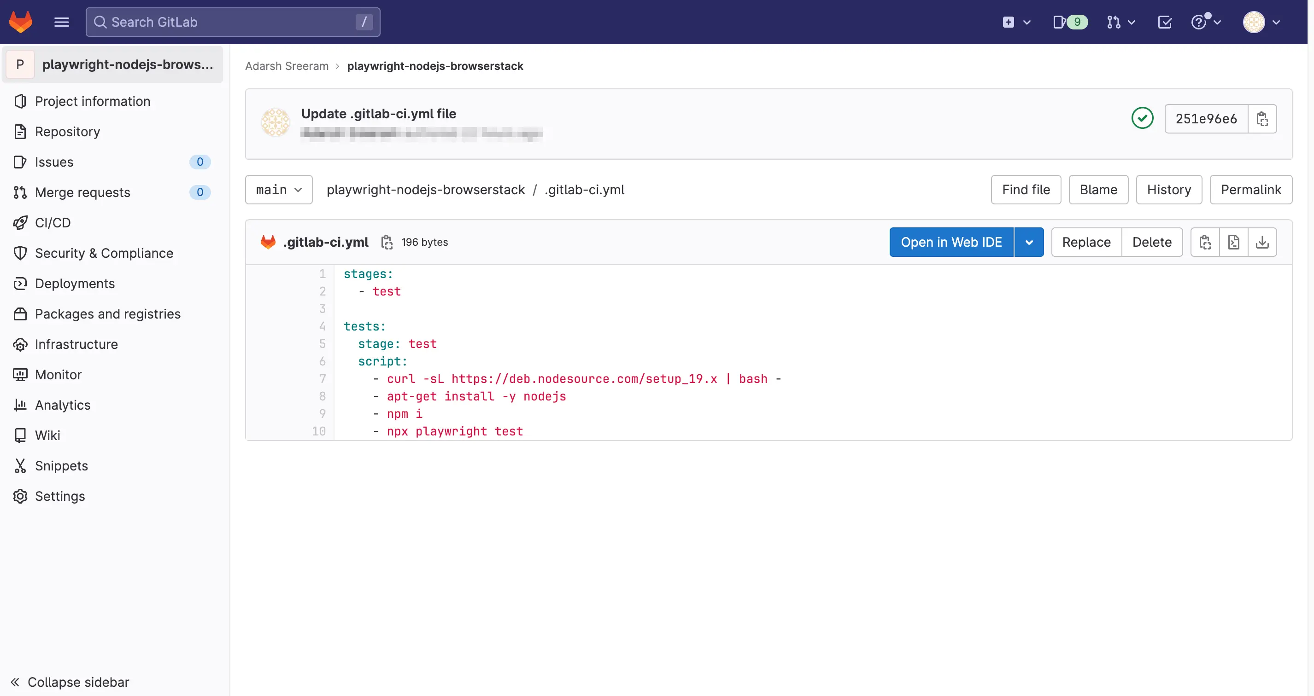Click the GitLab fox logo

click(x=21, y=22)
